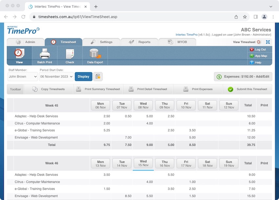Image resolution: width=279 pixels, height=200 pixels.
Task: Switch to the MYOB tab
Action: coord(177,42)
